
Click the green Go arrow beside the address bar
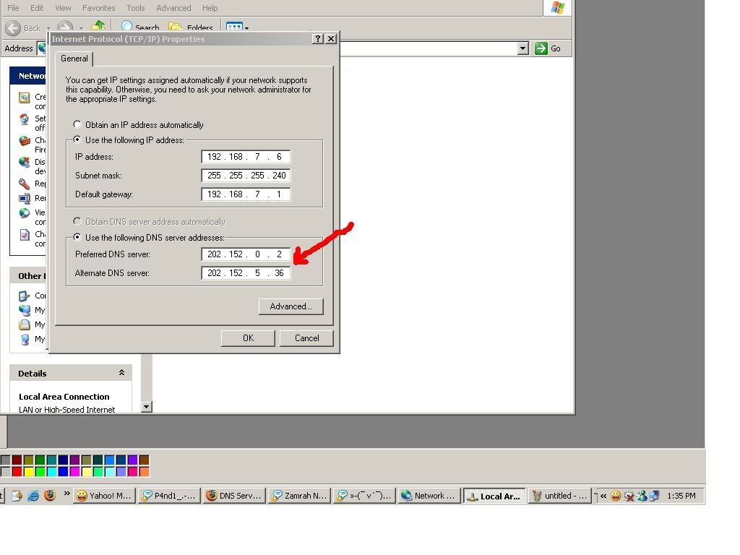click(541, 48)
